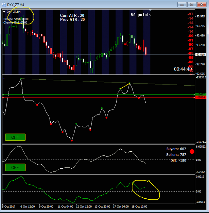The width and height of the screenshot is (209, 213).
Task: Click the Sellers: 787 label
Action: pyautogui.click(x=176, y=155)
